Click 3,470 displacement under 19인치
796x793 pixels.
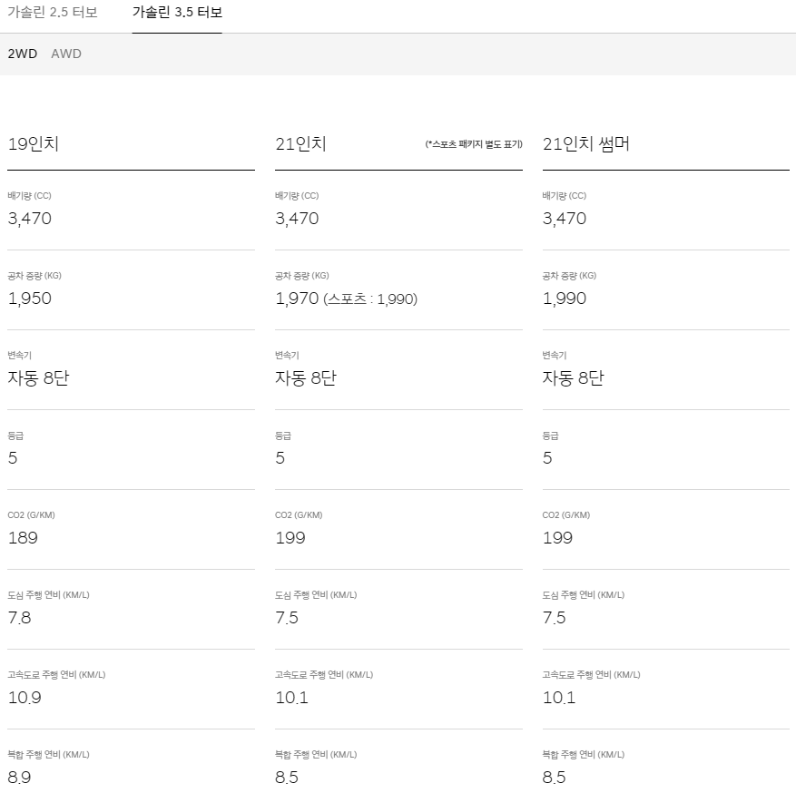click(29, 219)
